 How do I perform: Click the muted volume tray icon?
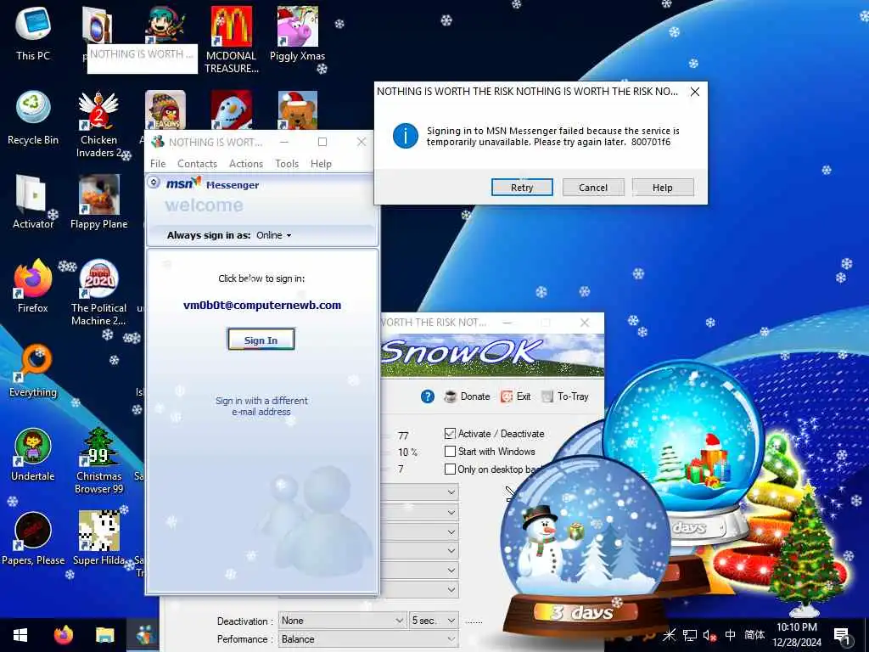pyautogui.click(x=710, y=635)
